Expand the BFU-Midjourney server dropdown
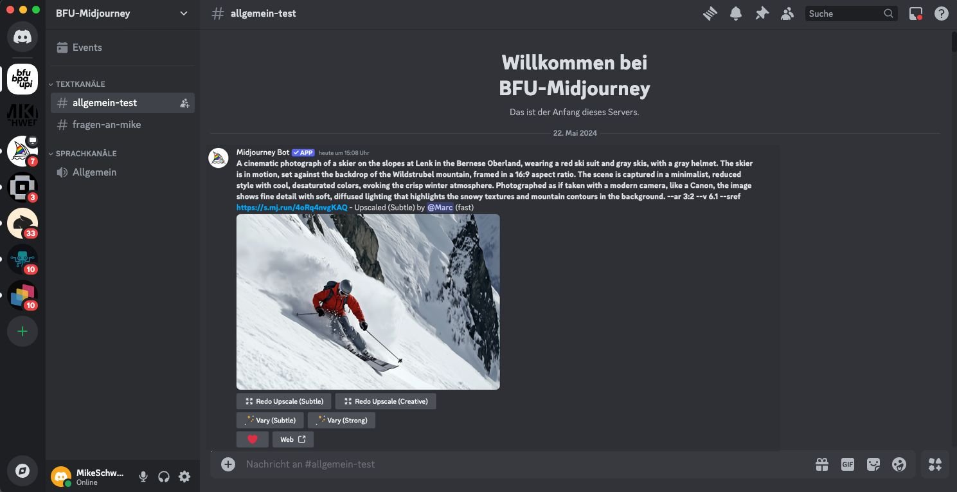 coord(184,14)
